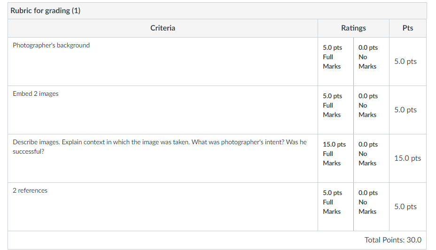Click the Pts column header
The image size is (436, 250).
[408, 28]
